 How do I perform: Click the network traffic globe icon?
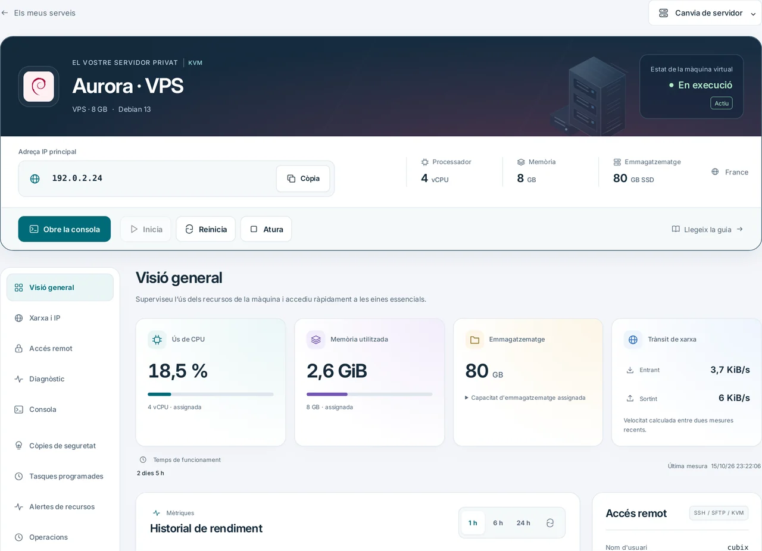(633, 339)
